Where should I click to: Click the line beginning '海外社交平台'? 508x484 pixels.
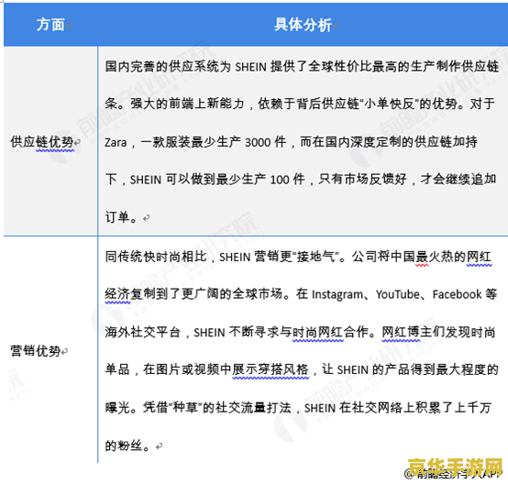pyautogui.click(x=300, y=332)
